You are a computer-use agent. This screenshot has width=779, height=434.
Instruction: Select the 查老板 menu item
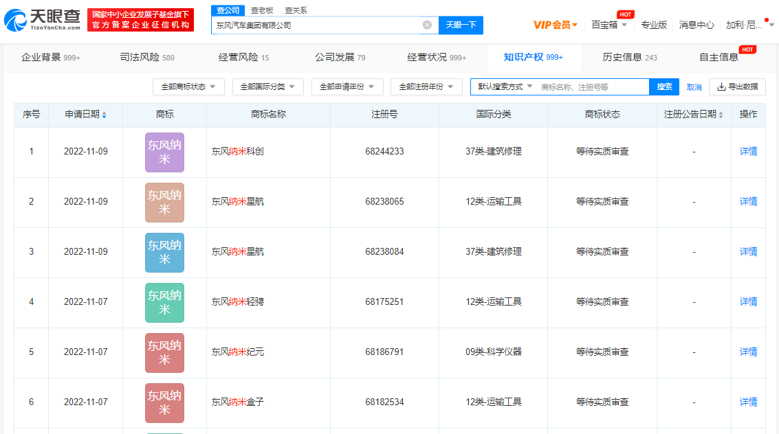pyautogui.click(x=260, y=10)
